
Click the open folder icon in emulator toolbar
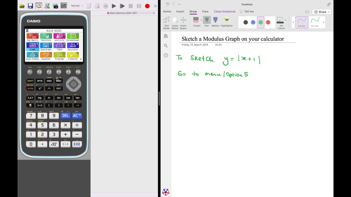(22, 6)
